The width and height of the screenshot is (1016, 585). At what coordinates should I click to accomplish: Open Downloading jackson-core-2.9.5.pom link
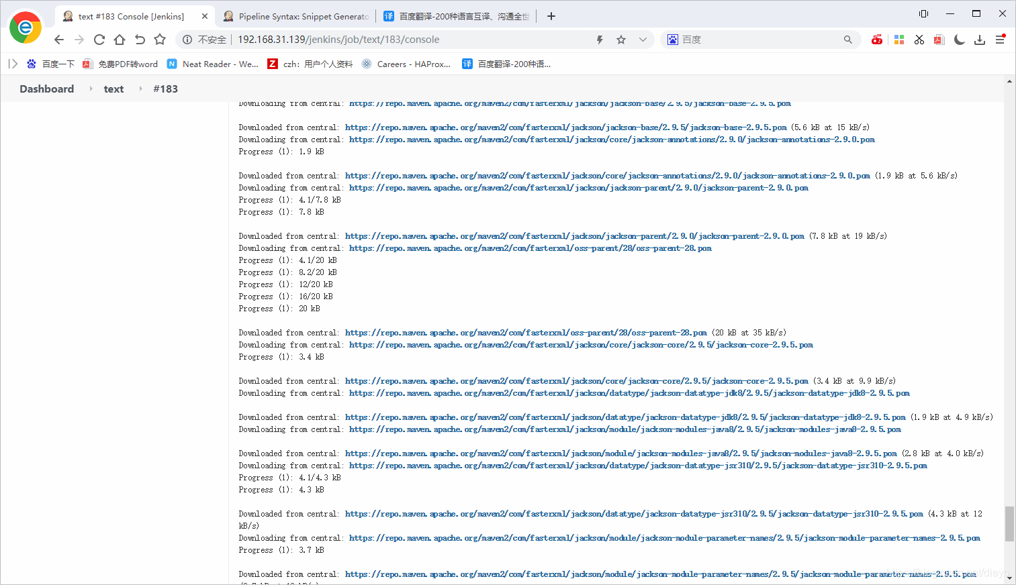[x=581, y=345]
